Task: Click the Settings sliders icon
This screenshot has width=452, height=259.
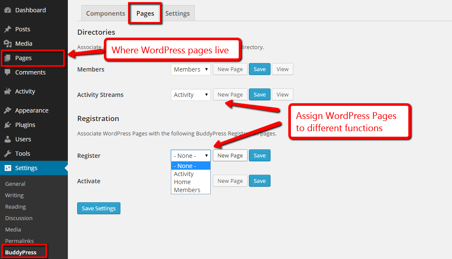Action: [x=8, y=168]
